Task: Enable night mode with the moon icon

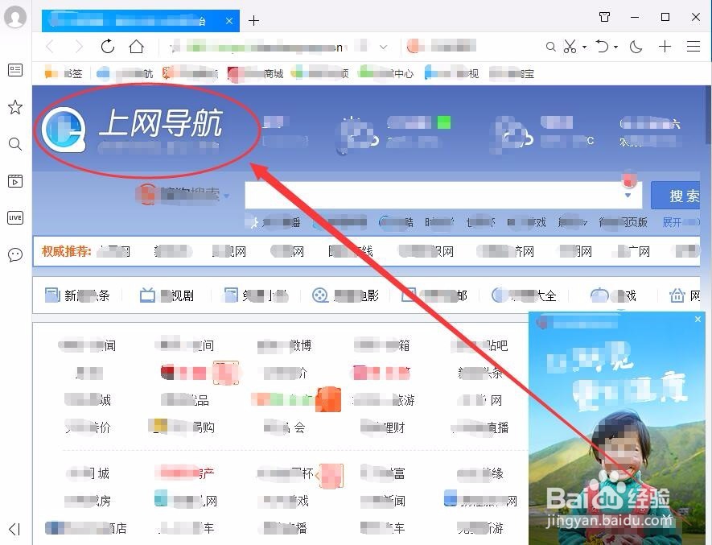Action: coord(636,47)
